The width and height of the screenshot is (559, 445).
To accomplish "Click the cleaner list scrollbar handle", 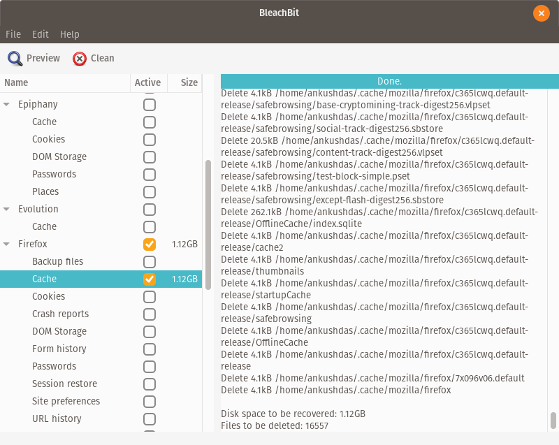I will (208, 225).
